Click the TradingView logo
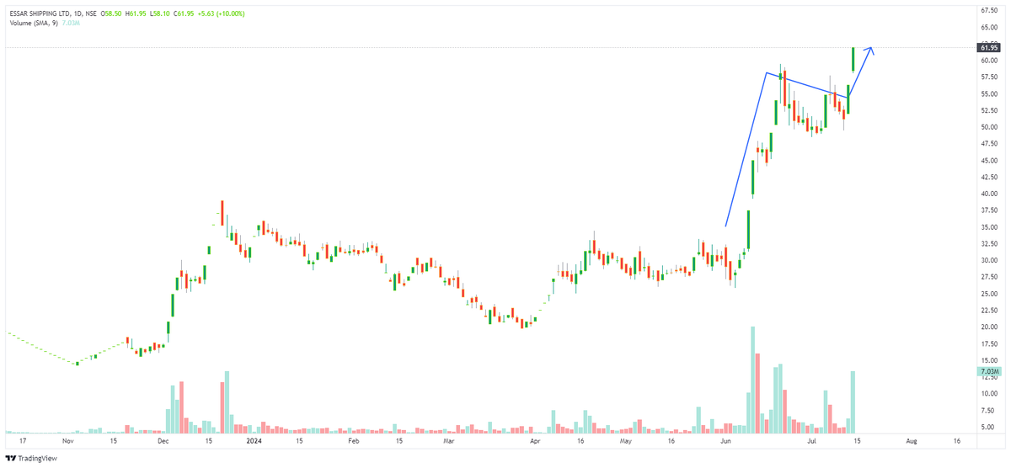This screenshot has width=1011, height=468. tap(31, 459)
